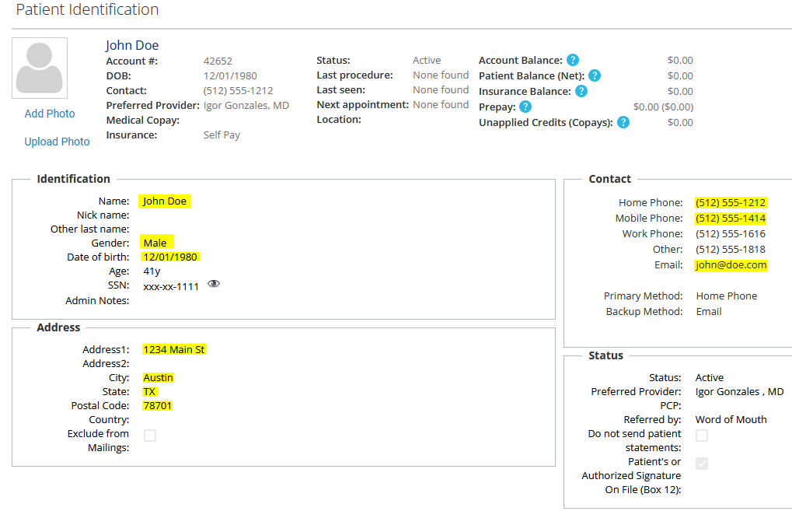Open the John Doe patient name heading
The width and height of the screenshot is (792, 511).
(132, 45)
